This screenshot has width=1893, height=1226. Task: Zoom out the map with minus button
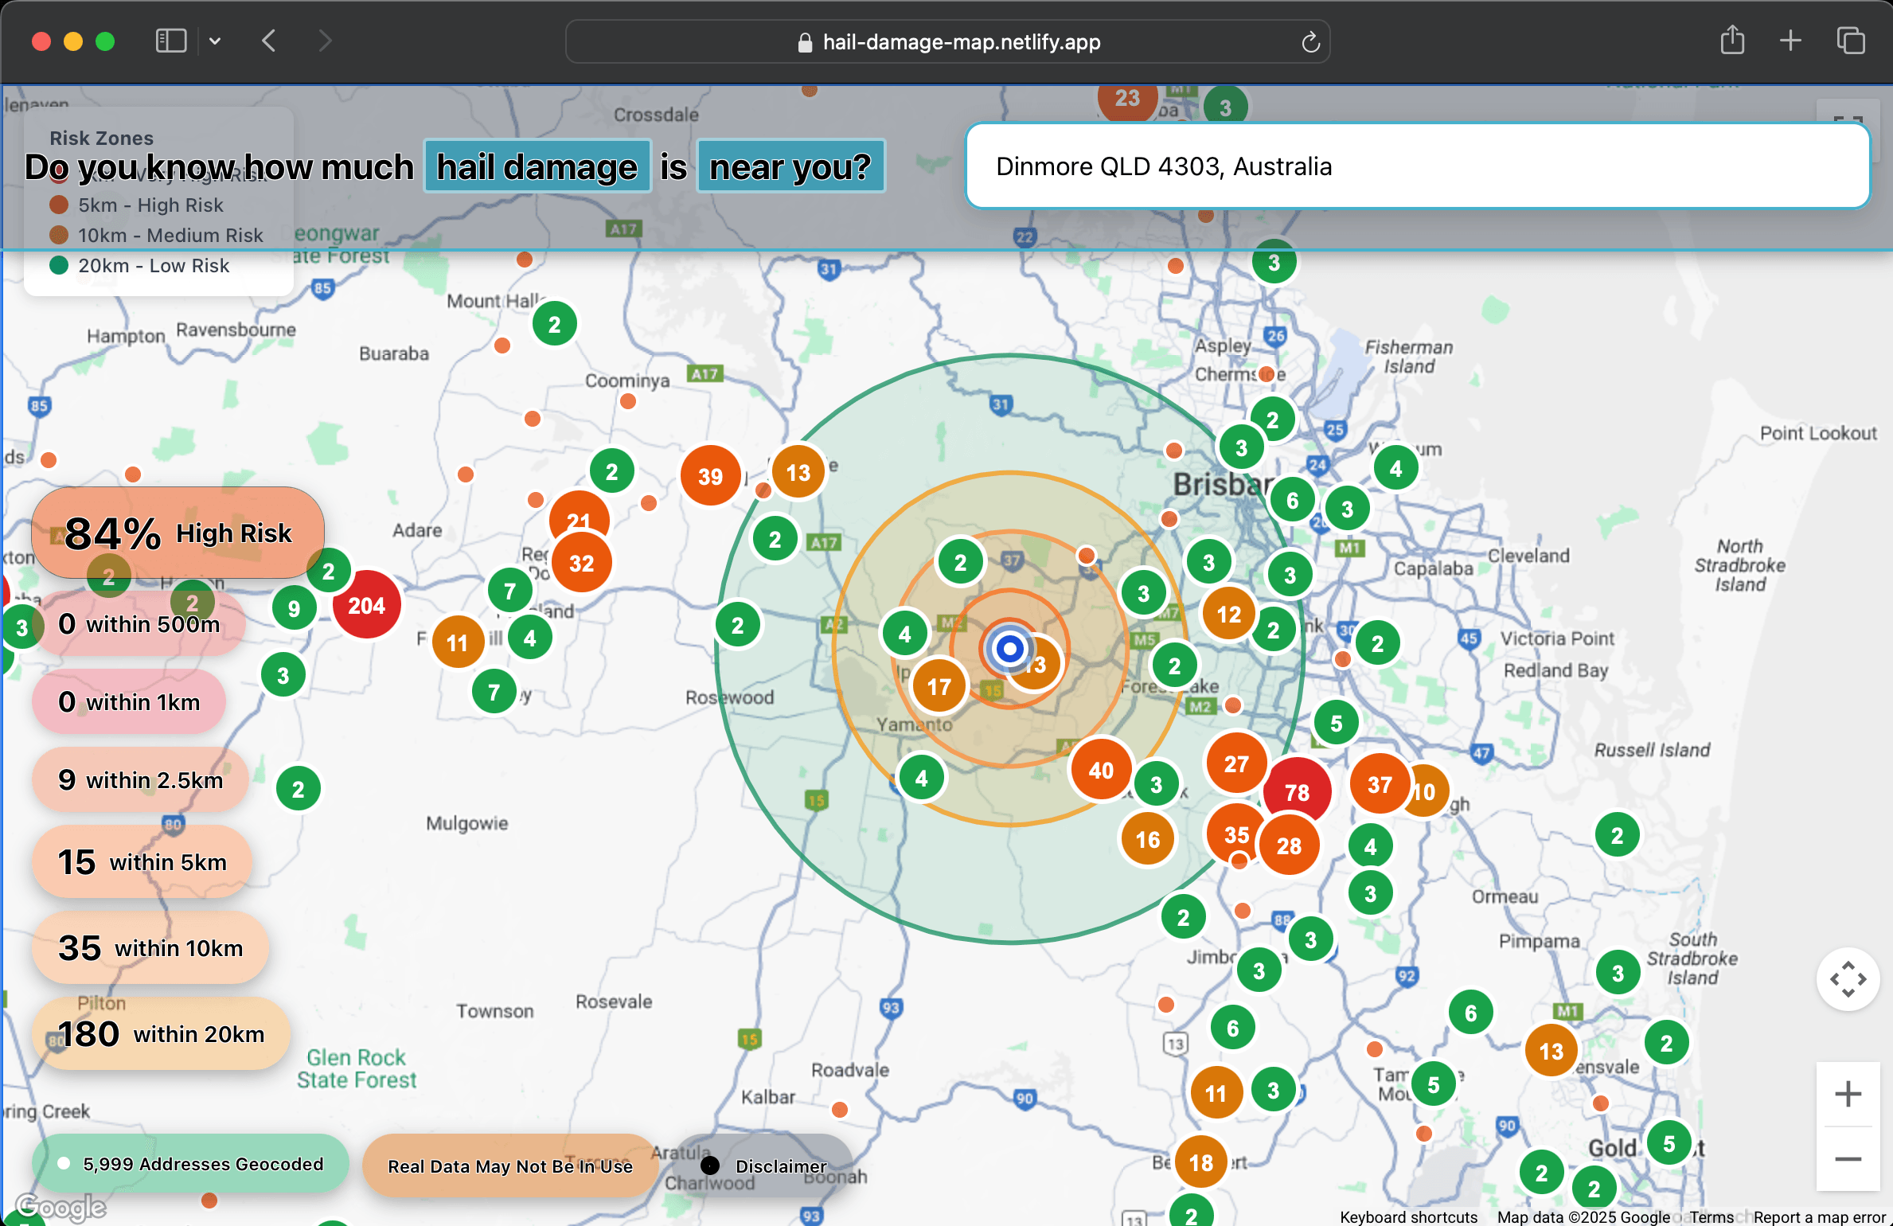(x=1848, y=1159)
